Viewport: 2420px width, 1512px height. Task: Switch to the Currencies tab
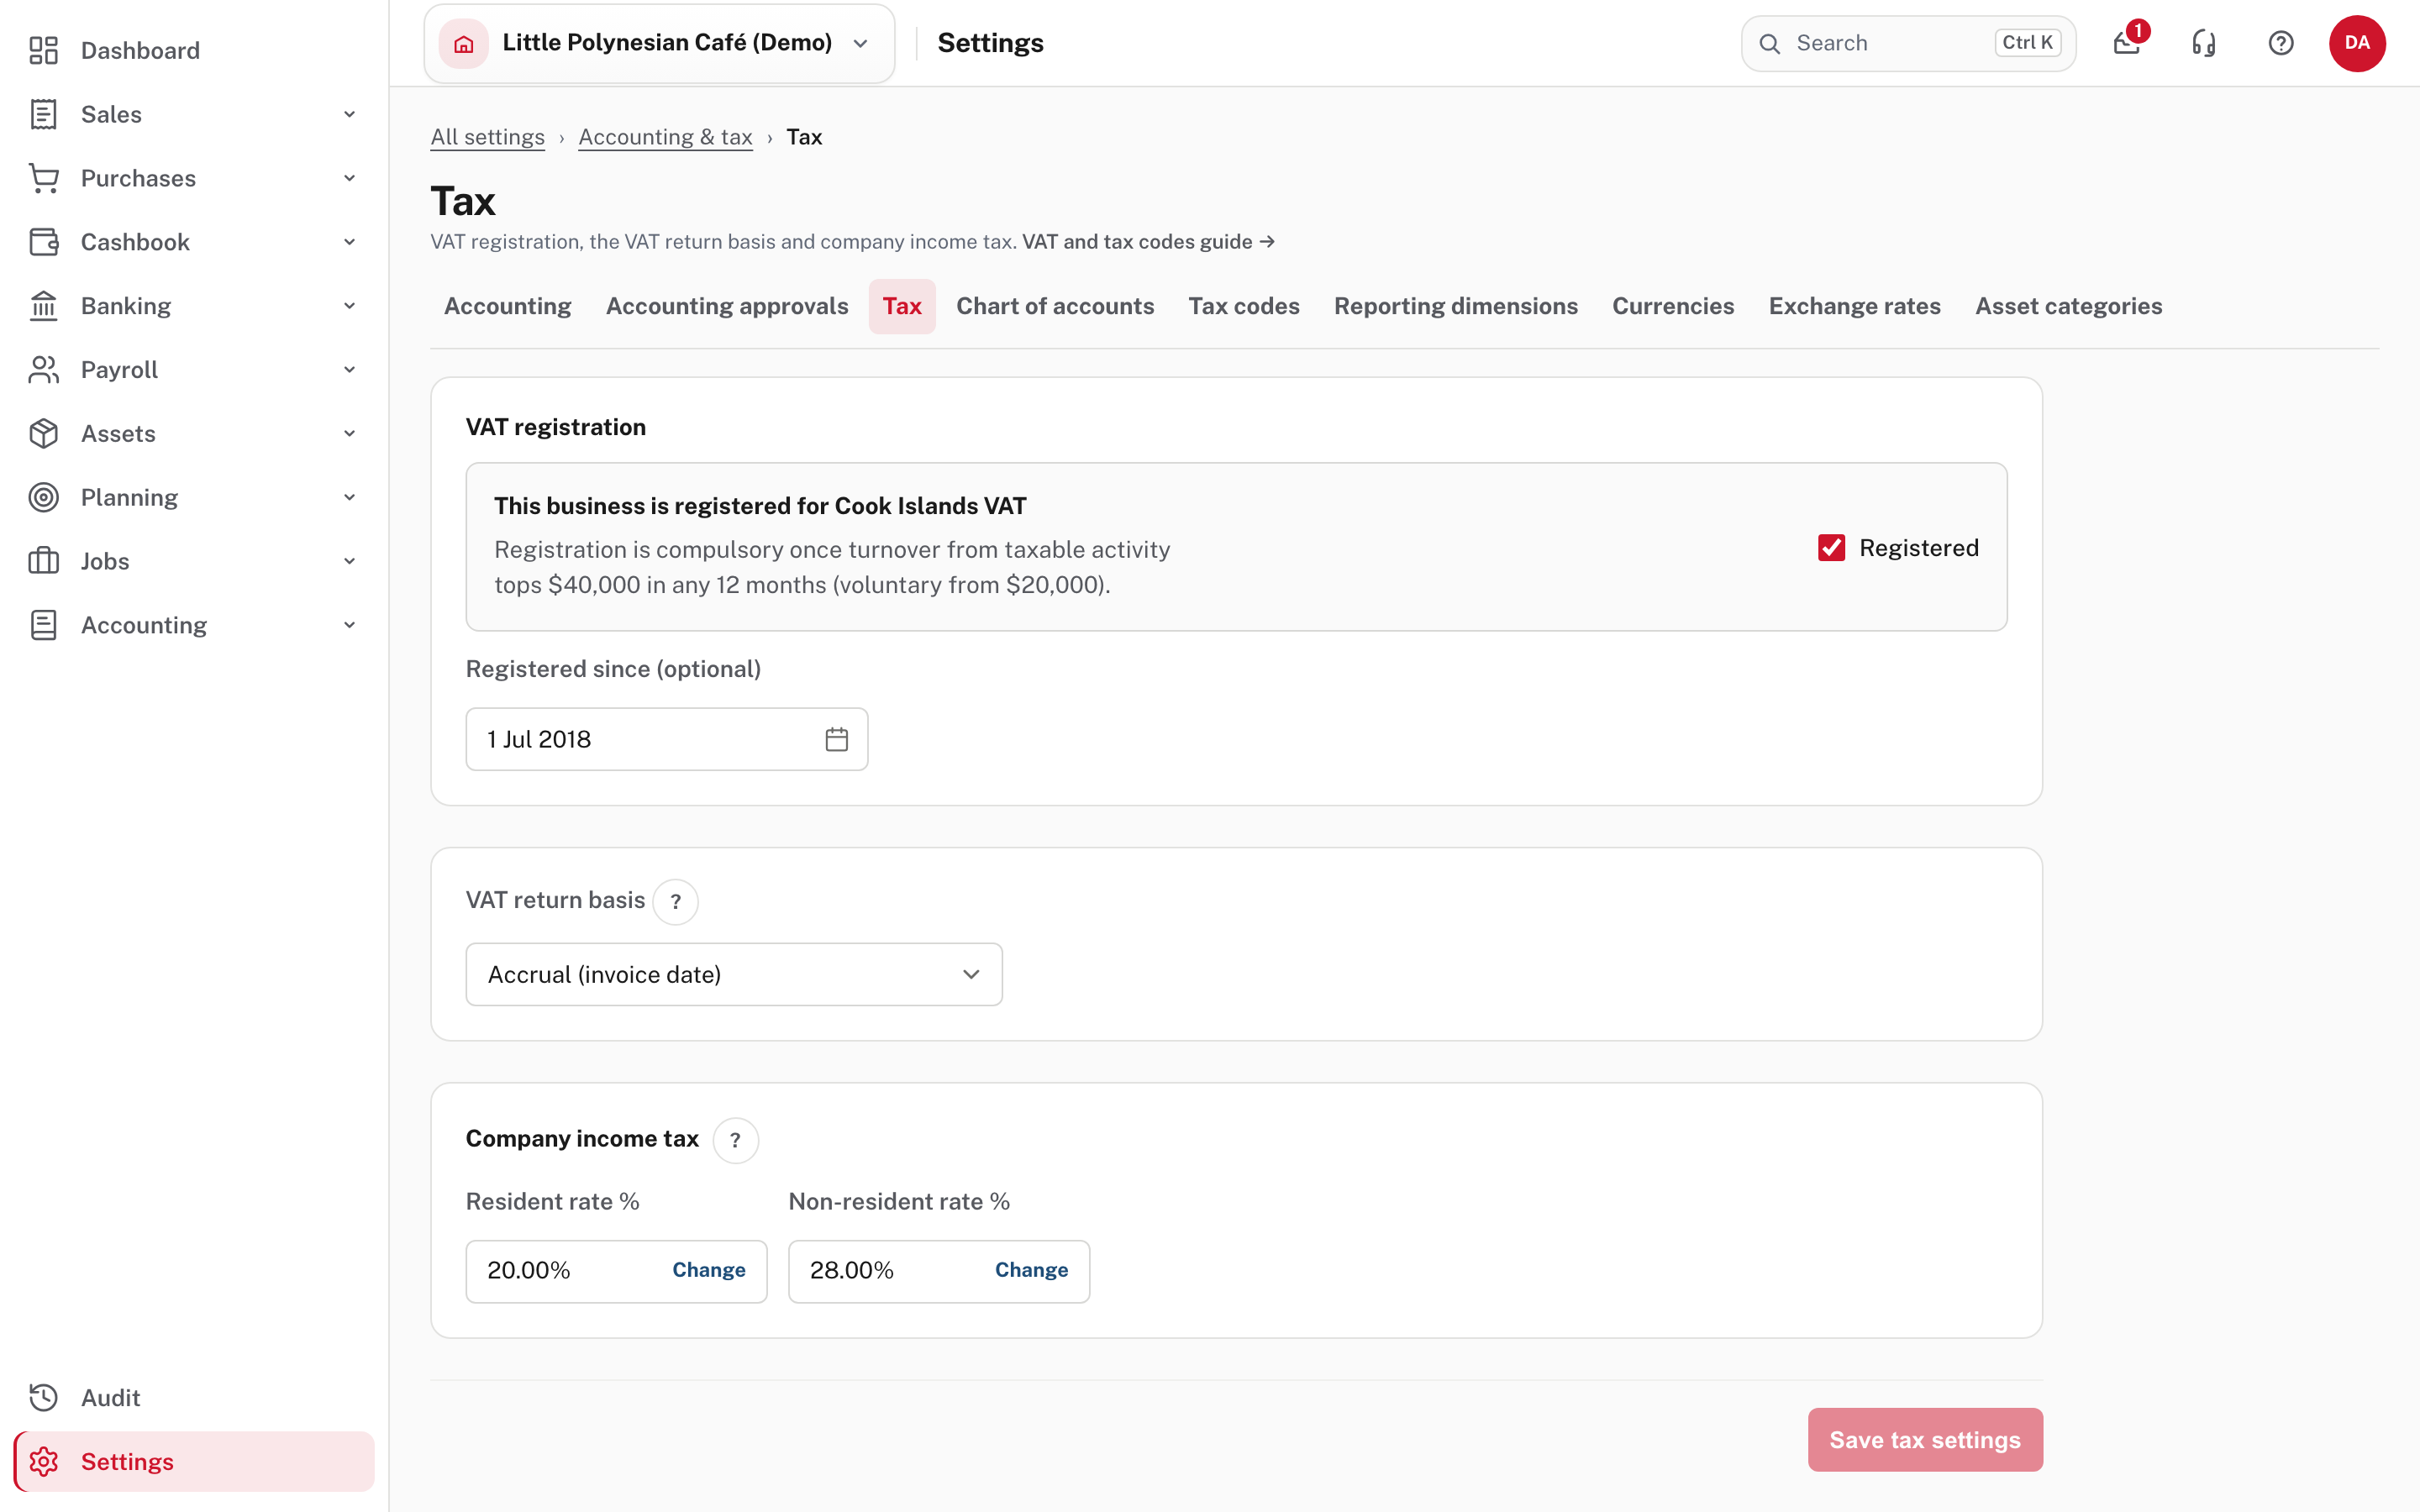(x=1673, y=306)
